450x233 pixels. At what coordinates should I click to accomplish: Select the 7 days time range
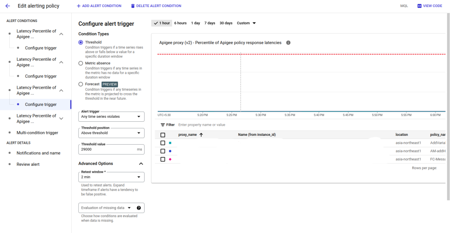tap(210, 23)
